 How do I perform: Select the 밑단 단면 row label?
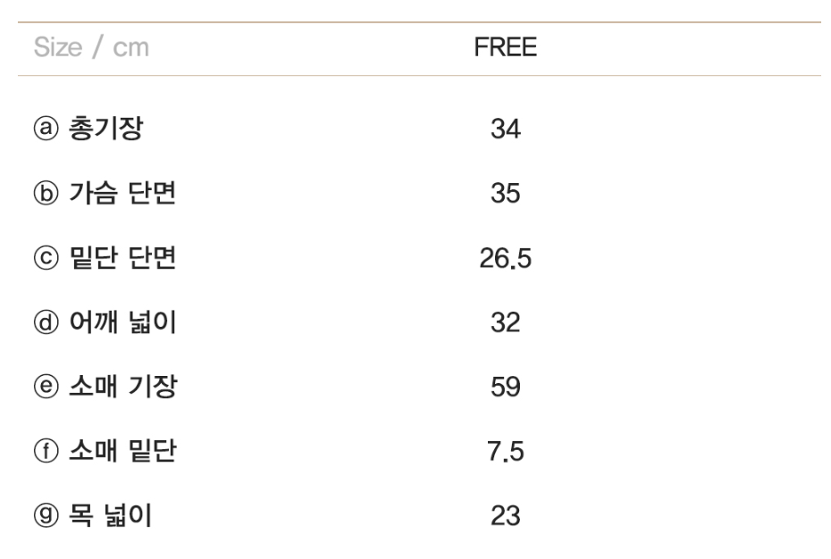[x=122, y=259]
